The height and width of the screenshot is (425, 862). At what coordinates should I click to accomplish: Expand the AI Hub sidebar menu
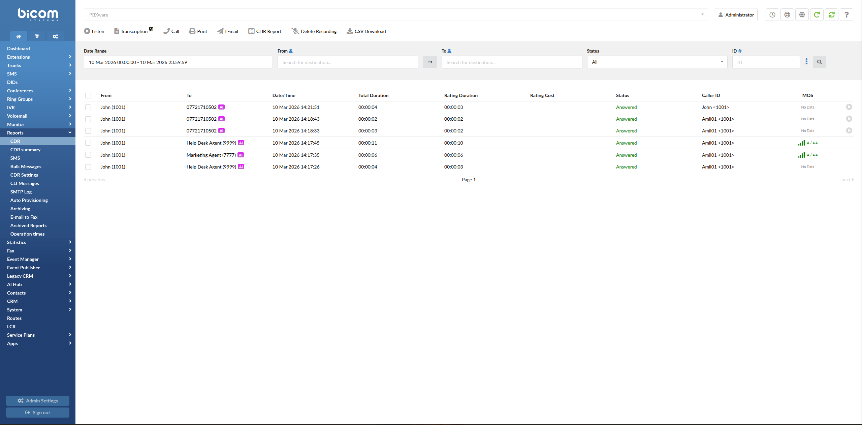(38, 284)
